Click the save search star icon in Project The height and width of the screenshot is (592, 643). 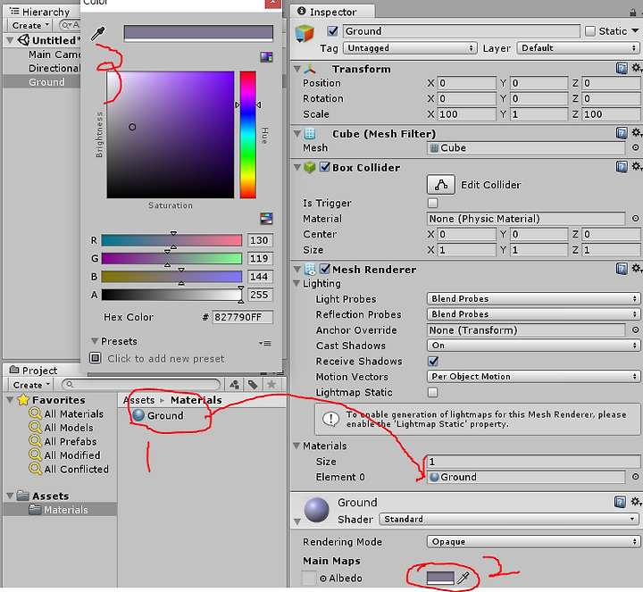point(271,385)
